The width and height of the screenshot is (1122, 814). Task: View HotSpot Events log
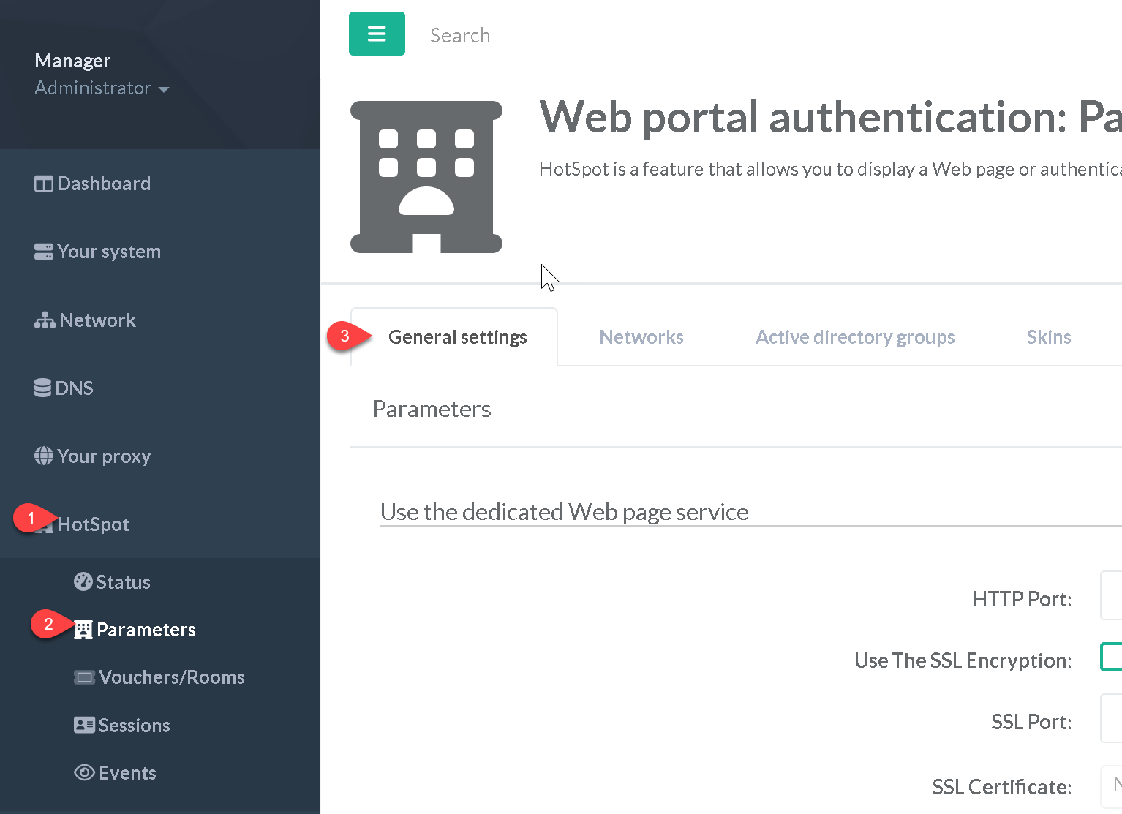point(116,773)
